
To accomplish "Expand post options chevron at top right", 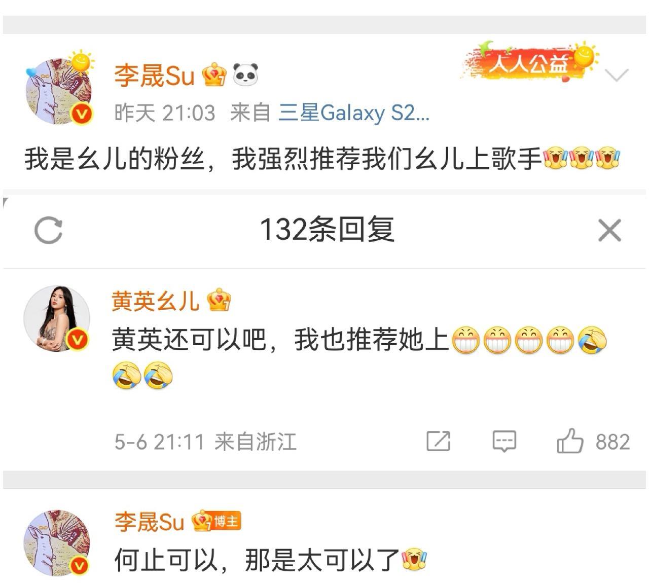I will pyautogui.click(x=617, y=75).
